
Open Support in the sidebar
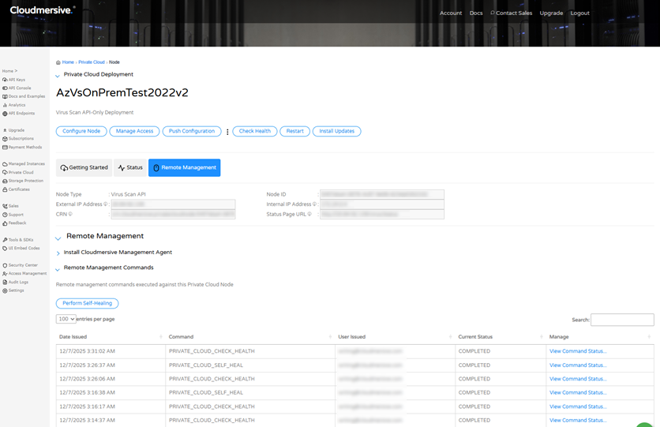pyautogui.click(x=13, y=215)
